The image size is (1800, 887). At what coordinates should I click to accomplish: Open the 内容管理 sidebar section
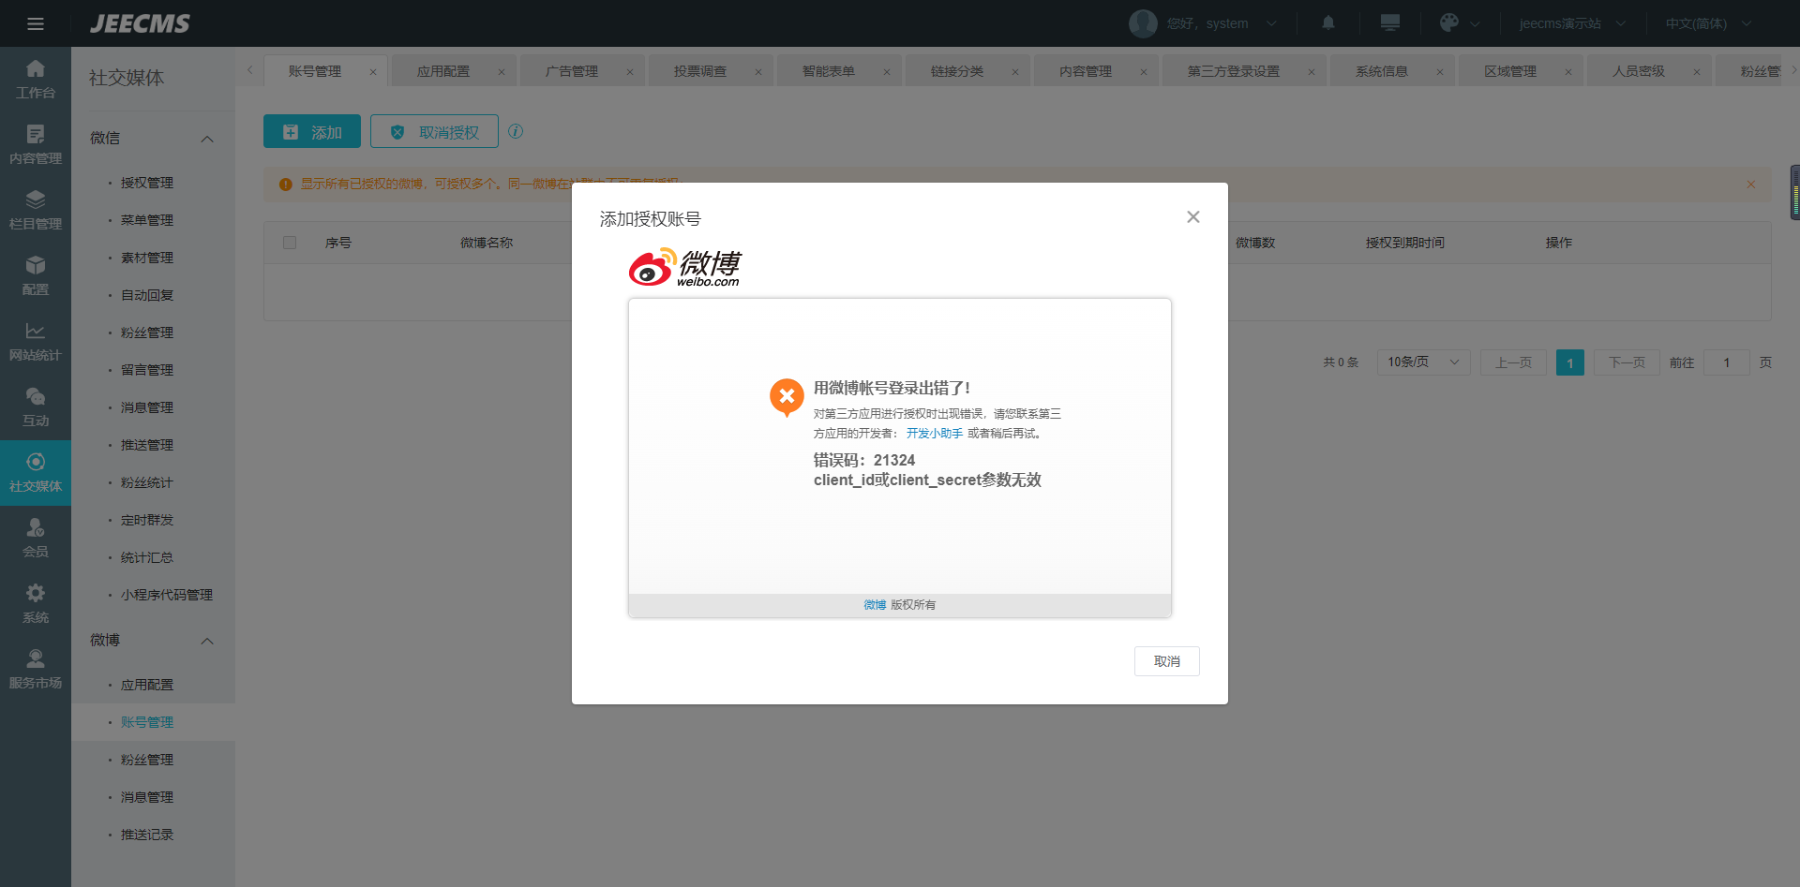coord(36,145)
